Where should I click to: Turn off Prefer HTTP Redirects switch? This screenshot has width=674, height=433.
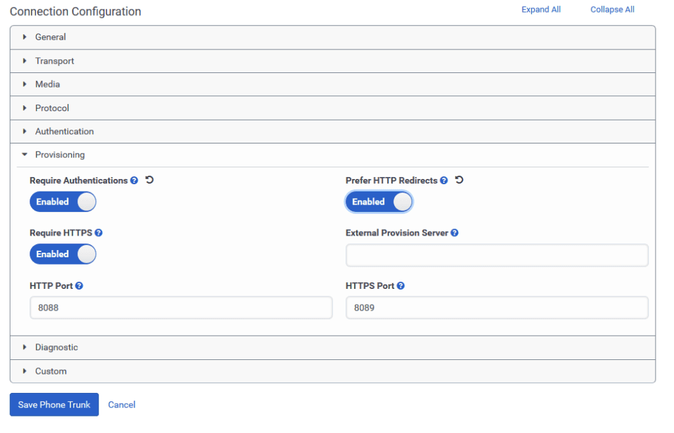(x=379, y=202)
